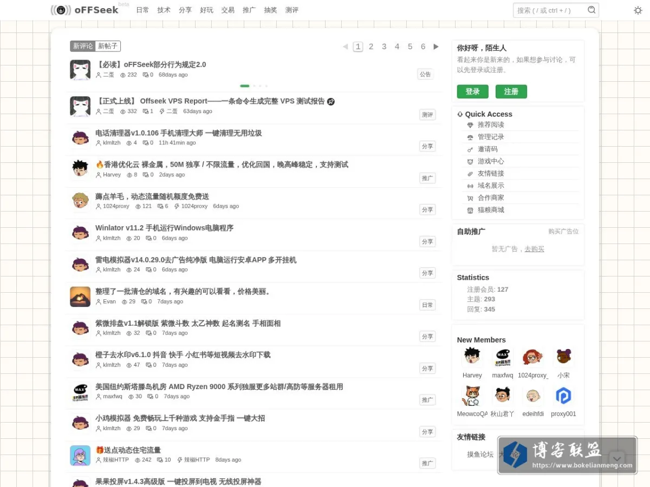Click the 公告 tag on the 必读 post
650x487 pixels.
(x=425, y=74)
